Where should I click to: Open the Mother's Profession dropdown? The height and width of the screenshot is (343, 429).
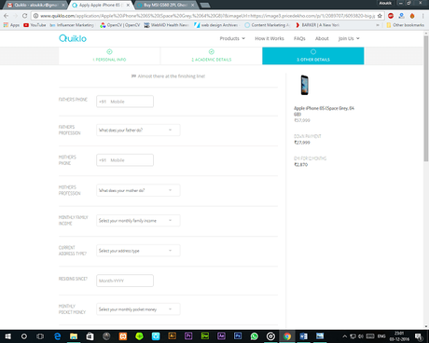138,190
